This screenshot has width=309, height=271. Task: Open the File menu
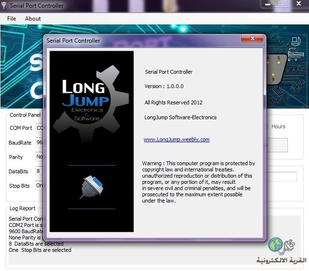[12, 19]
